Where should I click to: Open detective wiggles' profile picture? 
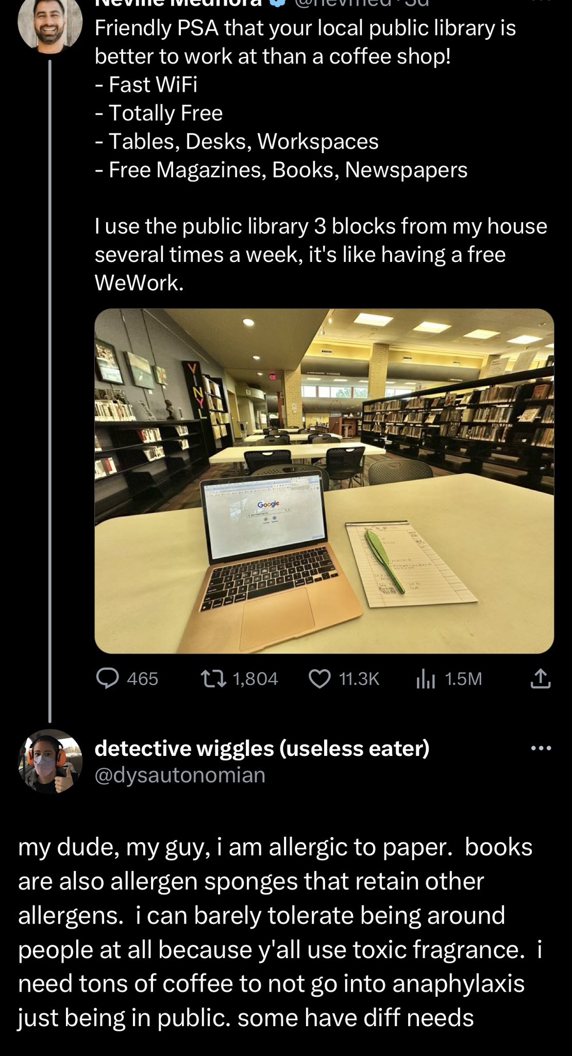coord(50,761)
